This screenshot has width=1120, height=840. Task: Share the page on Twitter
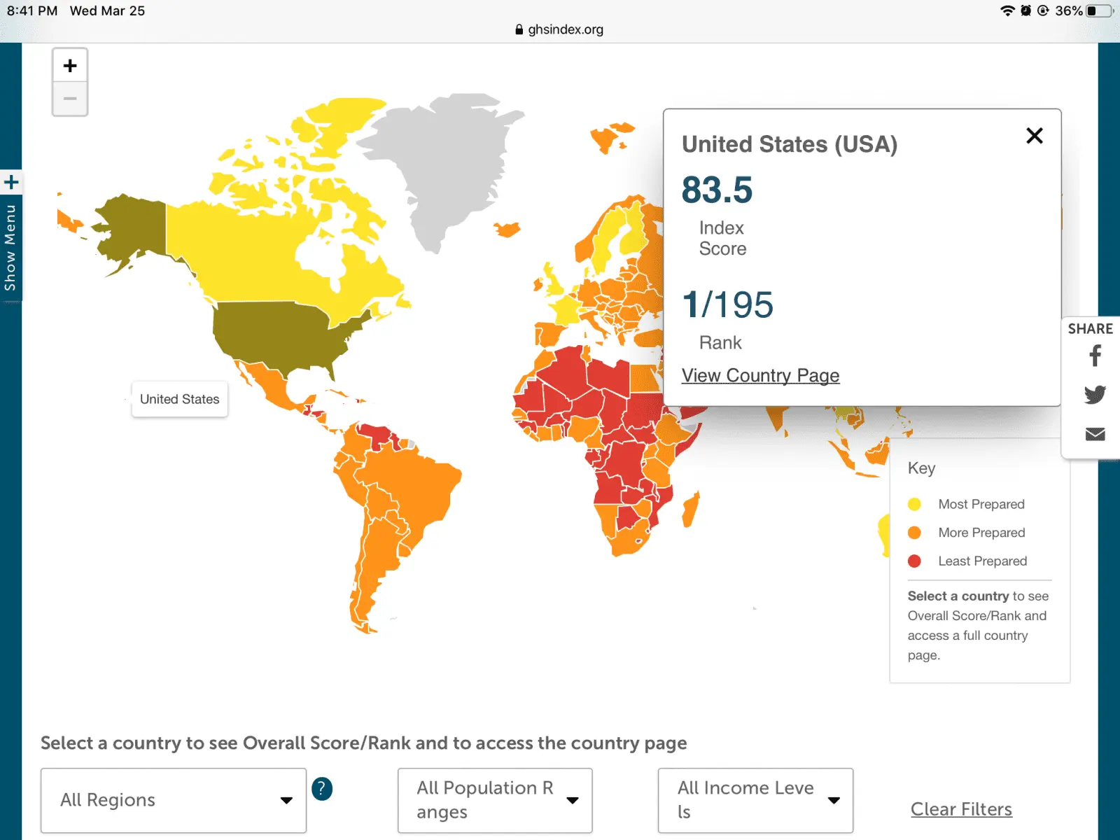pos(1095,395)
